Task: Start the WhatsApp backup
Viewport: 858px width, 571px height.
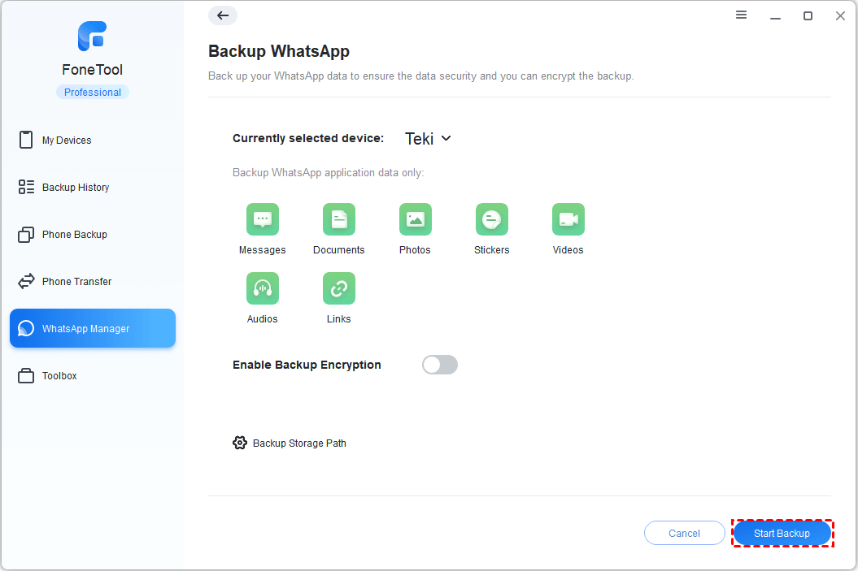Action: click(781, 533)
